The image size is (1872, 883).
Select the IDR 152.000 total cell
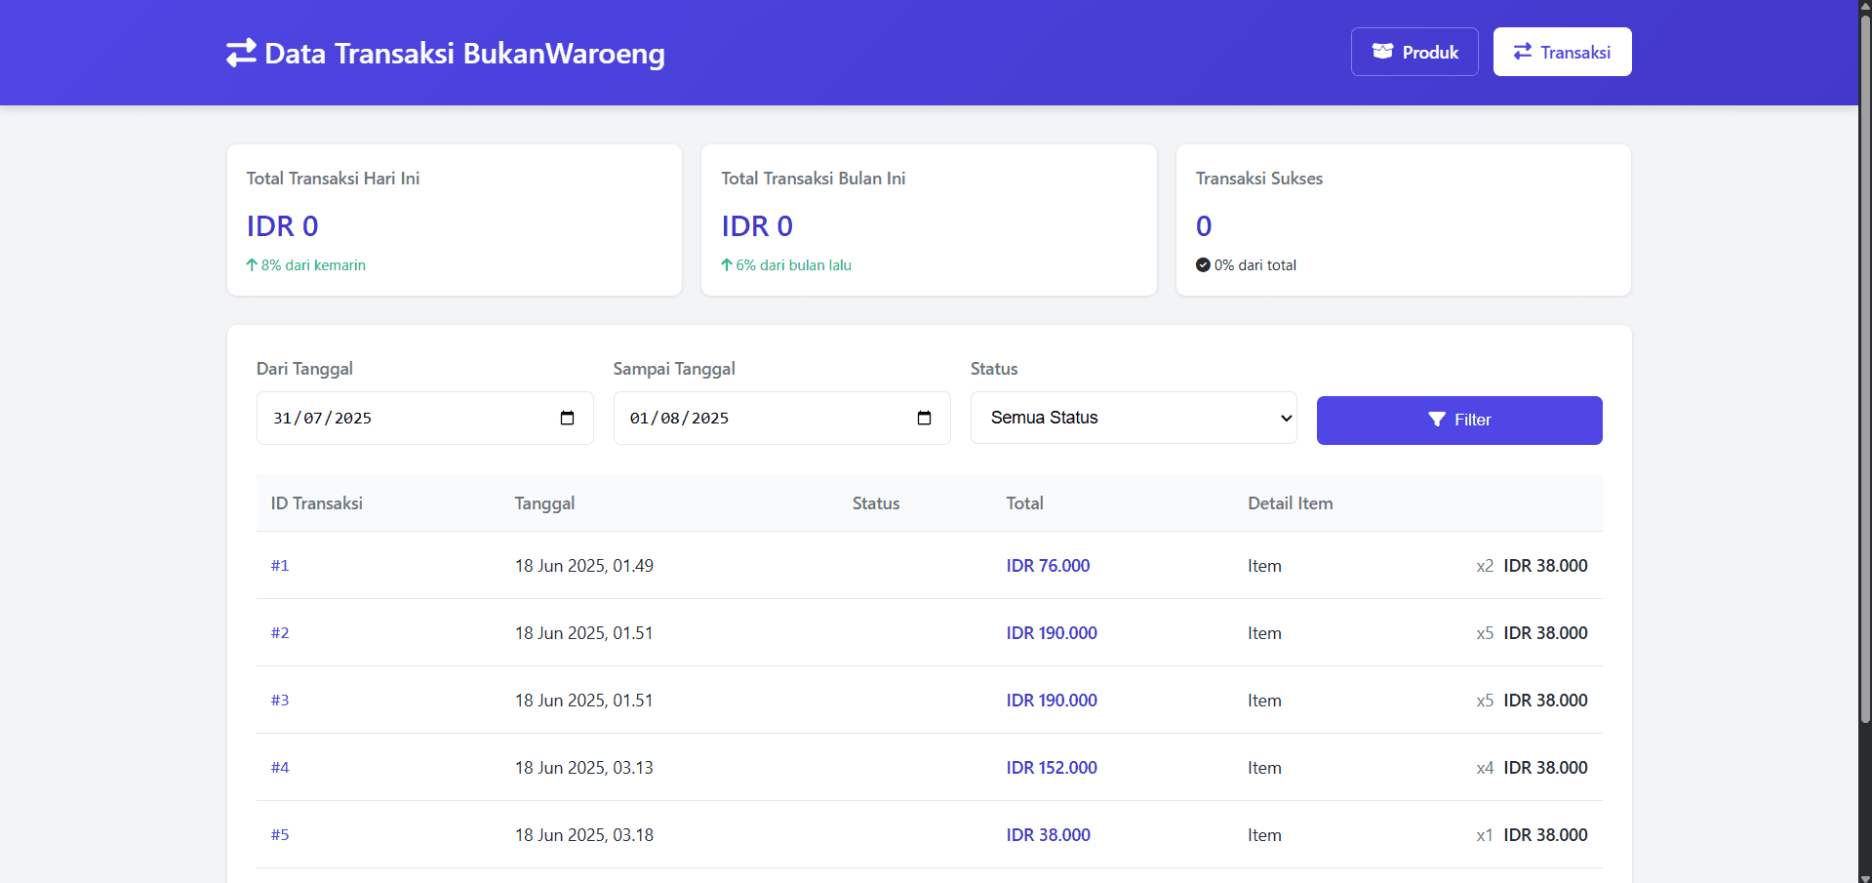pos(1052,768)
